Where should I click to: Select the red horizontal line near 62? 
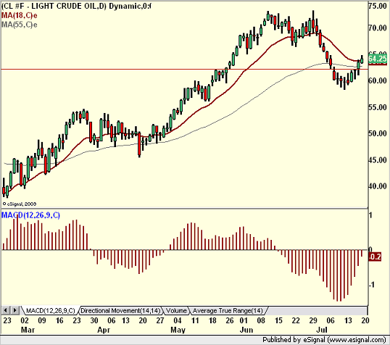(184, 69)
